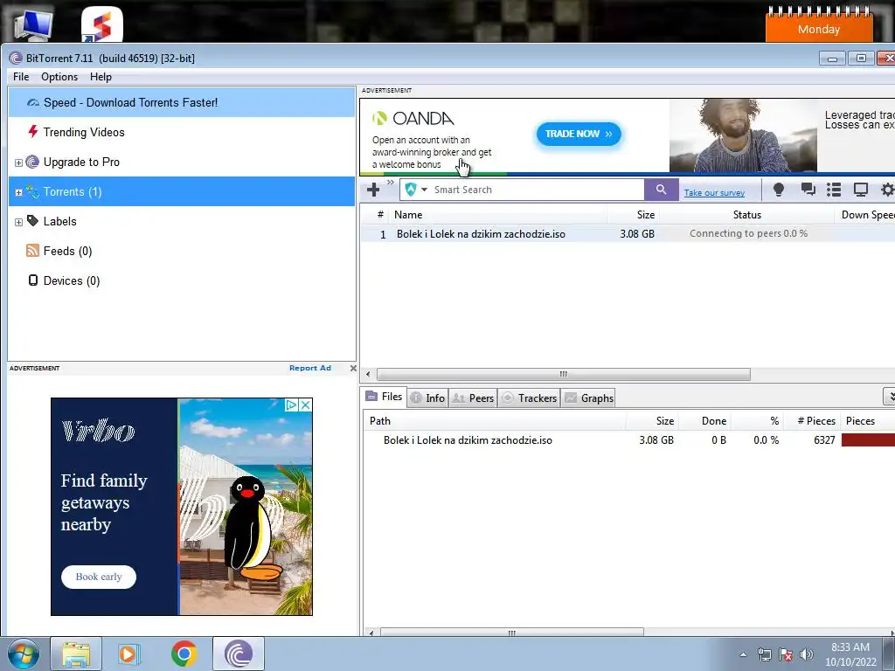Open Windows Explorer from taskbar
Viewport: 895px width, 671px height.
tap(76, 654)
